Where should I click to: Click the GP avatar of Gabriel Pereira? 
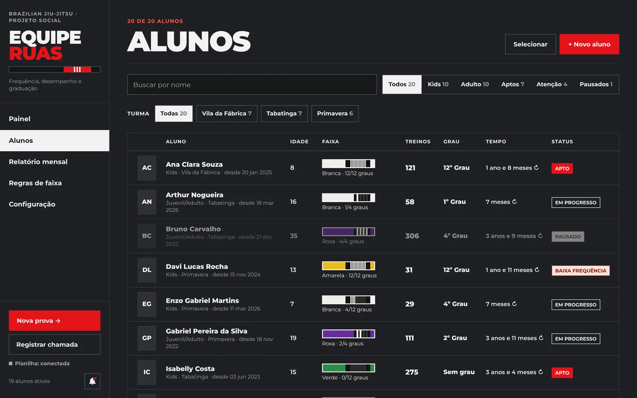tap(147, 338)
